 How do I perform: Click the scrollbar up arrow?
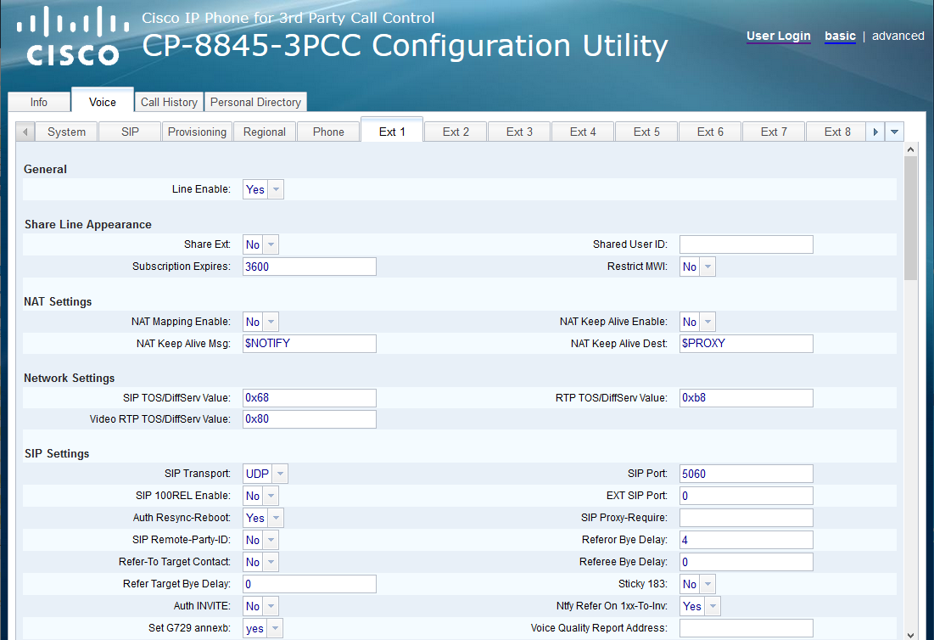point(910,149)
